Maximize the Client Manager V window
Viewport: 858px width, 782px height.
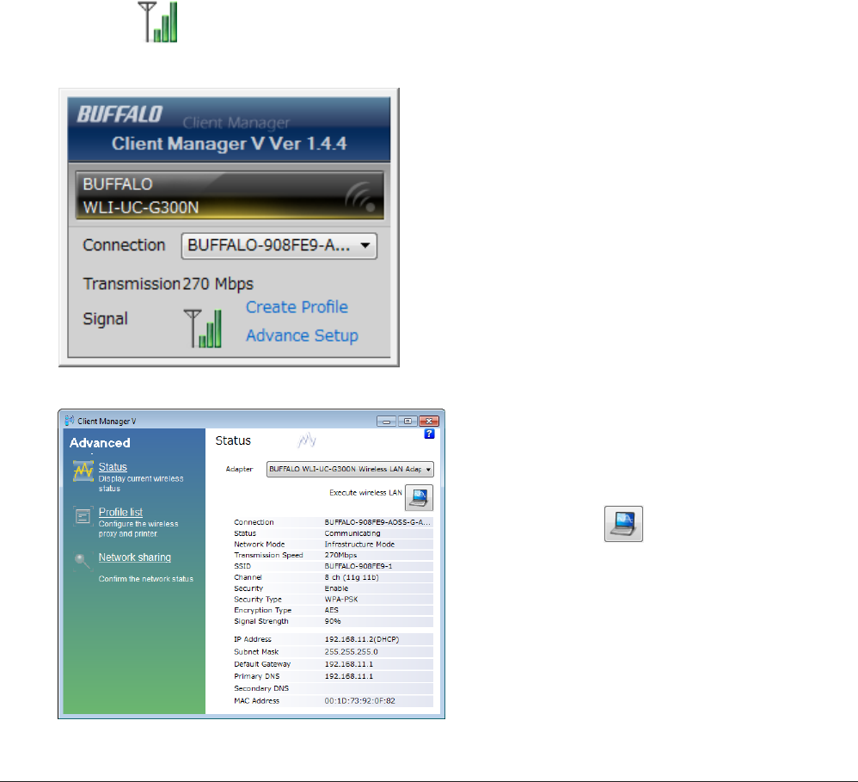click(408, 422)
